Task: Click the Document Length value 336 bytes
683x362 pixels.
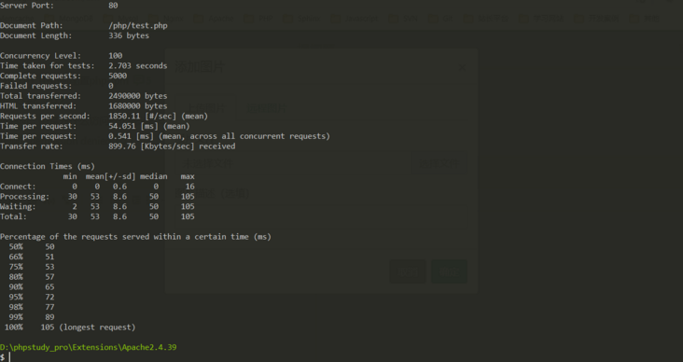Action: (129, 35)
